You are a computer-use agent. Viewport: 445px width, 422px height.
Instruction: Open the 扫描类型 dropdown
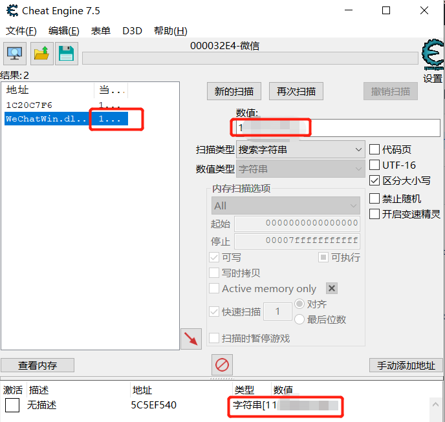301,149
